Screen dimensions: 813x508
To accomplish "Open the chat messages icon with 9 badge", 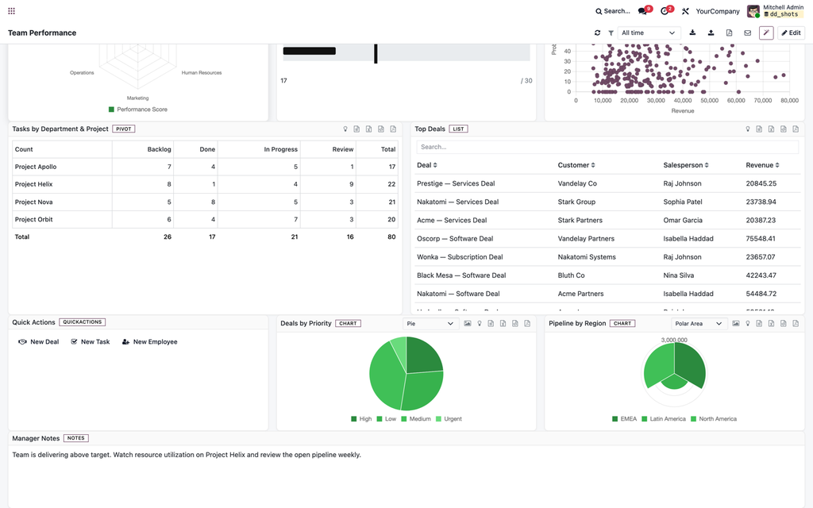I will point(643,11).
